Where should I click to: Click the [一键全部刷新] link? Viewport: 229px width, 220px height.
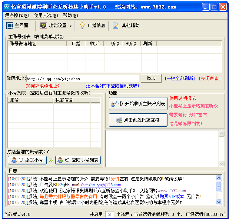pyautogui.click(x=180, y=79)
